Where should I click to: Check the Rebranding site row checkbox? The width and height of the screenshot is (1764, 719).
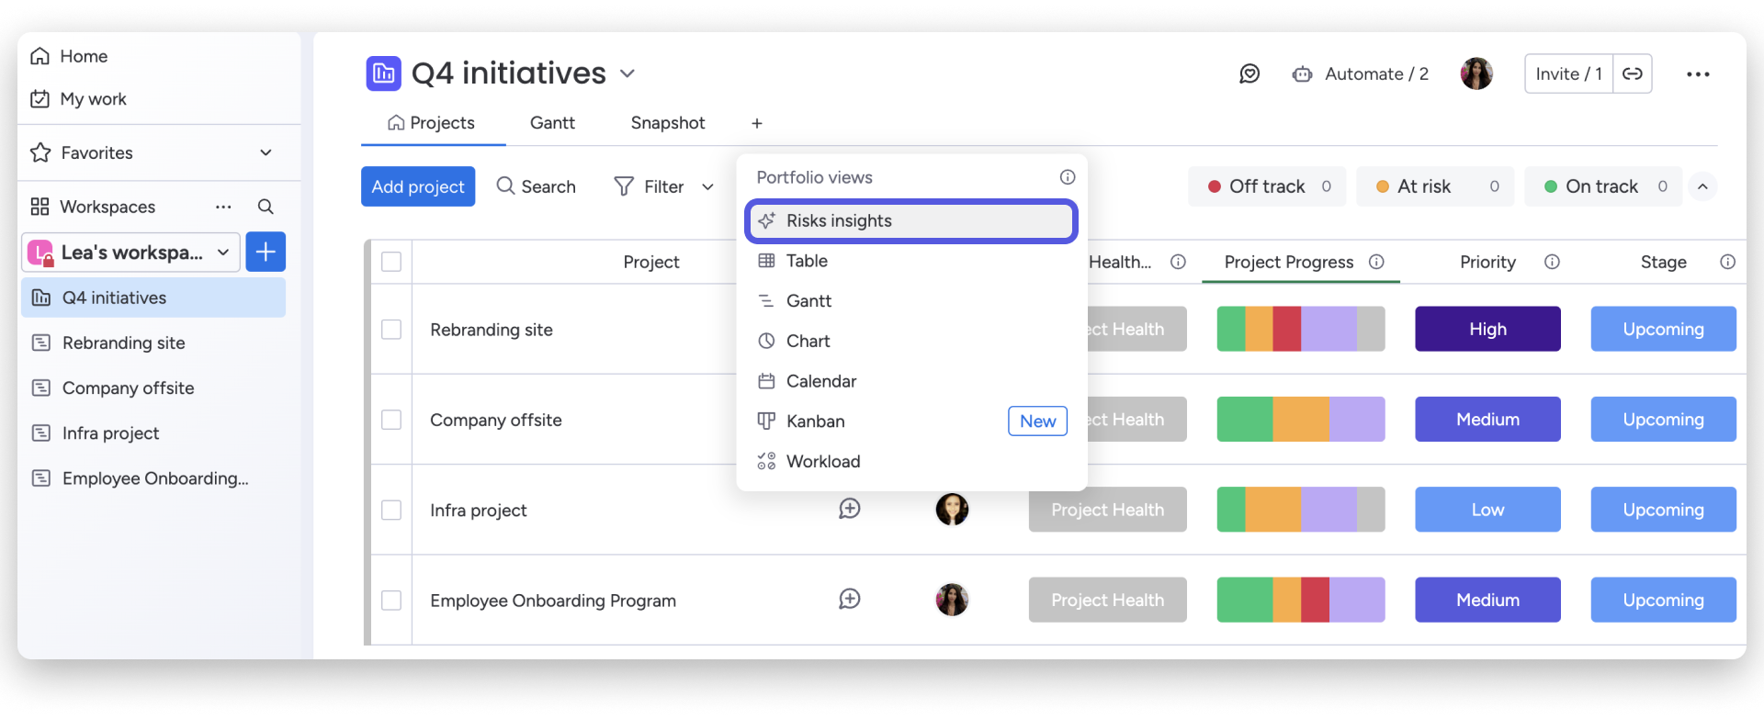click(391, 330)
